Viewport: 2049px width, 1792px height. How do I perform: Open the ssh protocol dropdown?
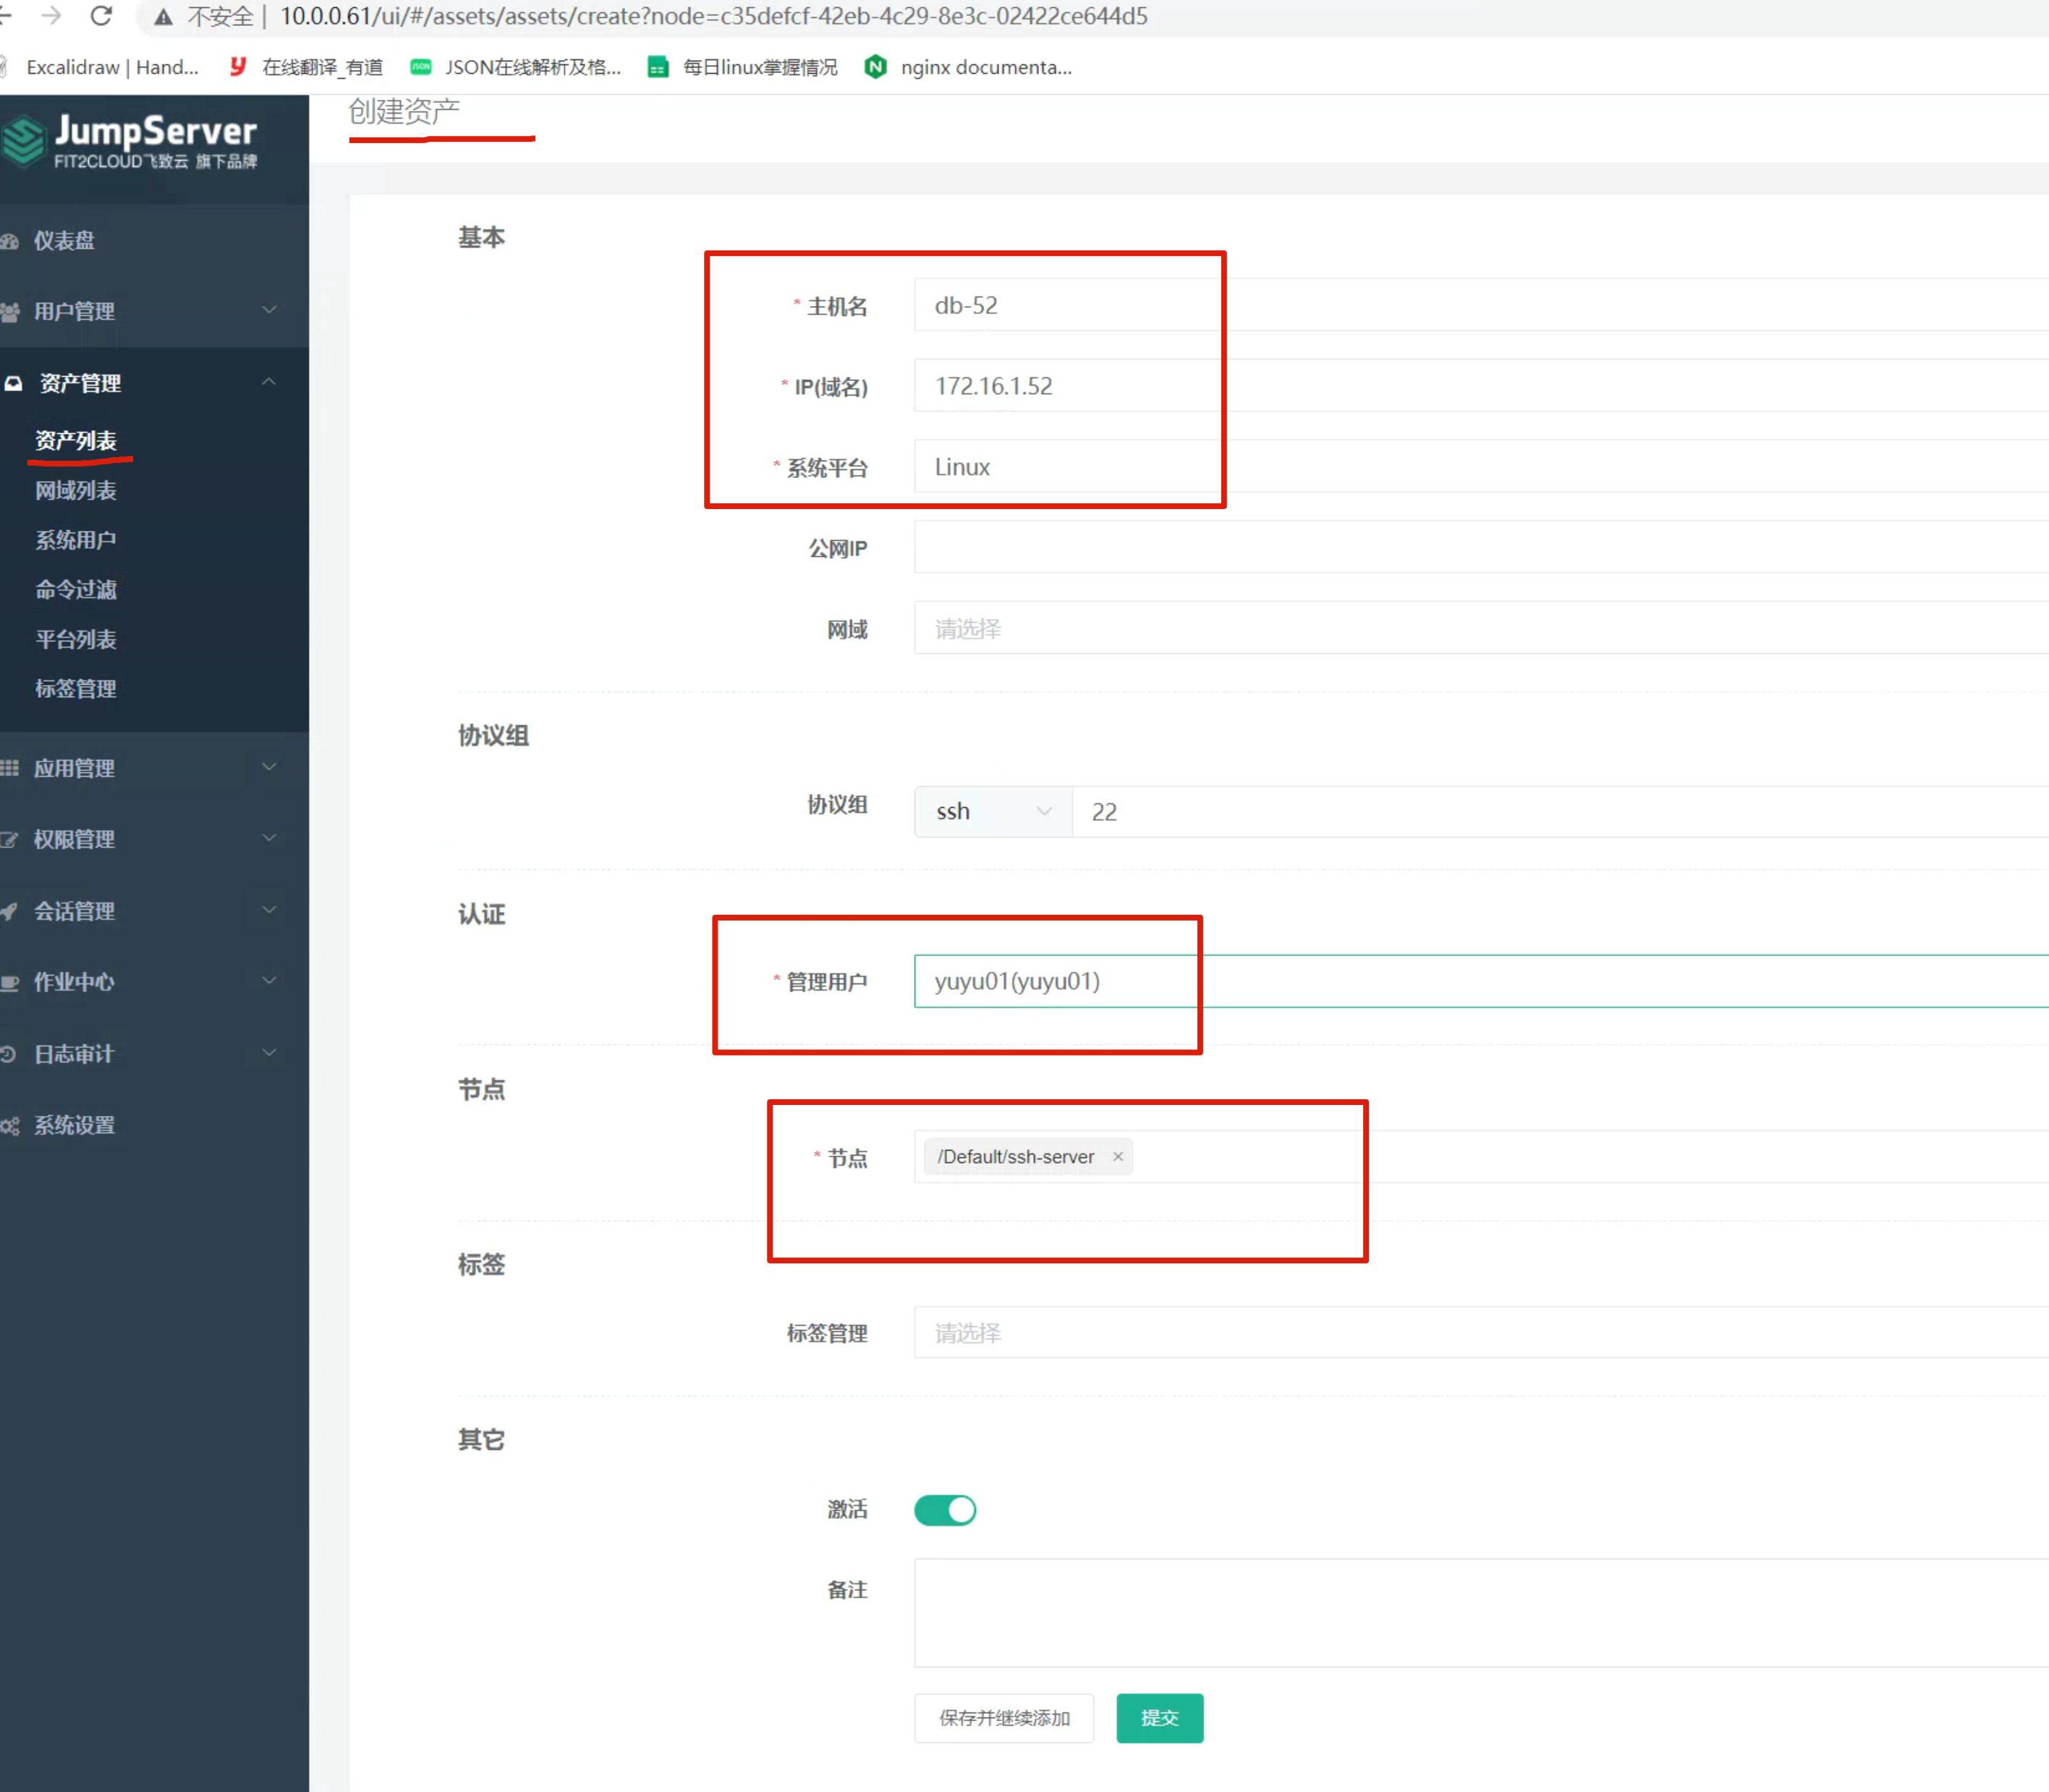coord(993,812)
